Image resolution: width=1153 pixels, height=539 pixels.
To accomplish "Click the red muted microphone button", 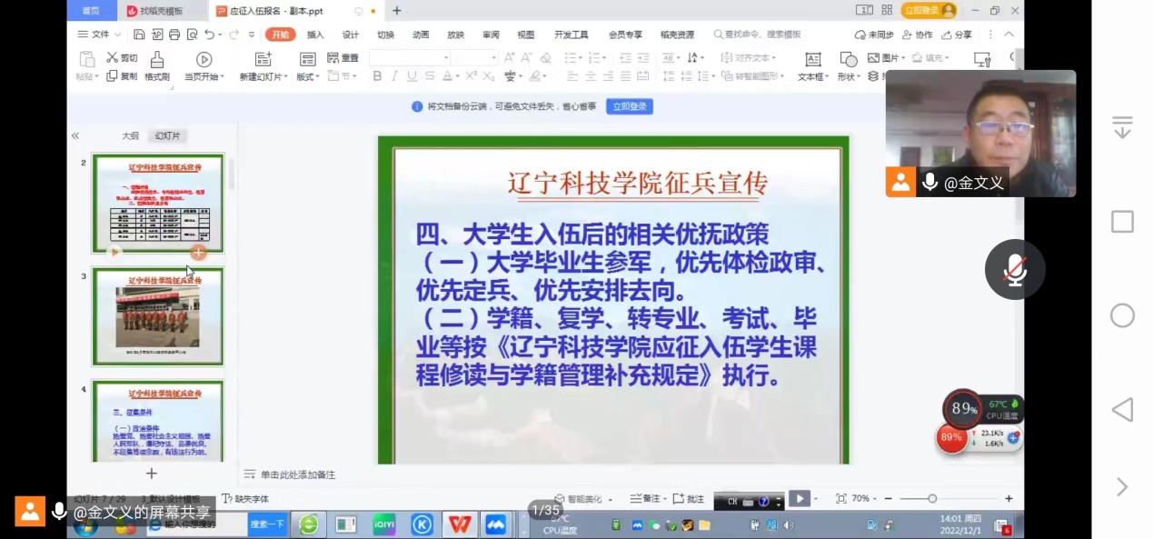I will 1015,270.
